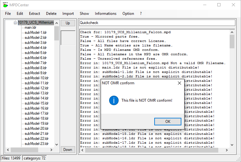Image resolution: width=241 pixels, height=162 pixels.
Task: Open the File menu
Action: coord(8,14)
